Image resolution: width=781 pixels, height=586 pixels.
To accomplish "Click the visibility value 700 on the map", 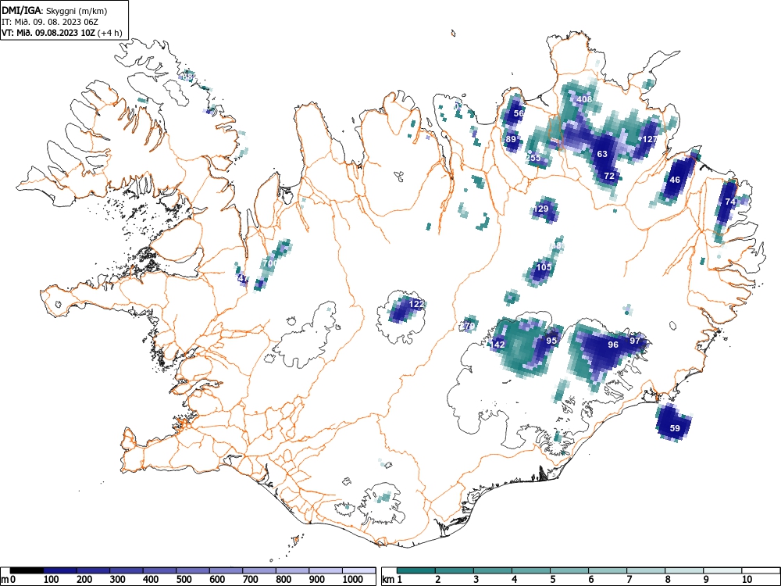I will tap(270, 263).
